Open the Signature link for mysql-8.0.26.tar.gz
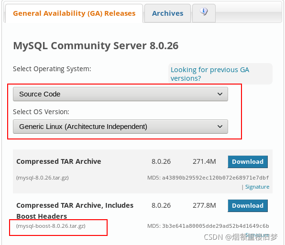285x245 pixels. [x=257, y=187]
